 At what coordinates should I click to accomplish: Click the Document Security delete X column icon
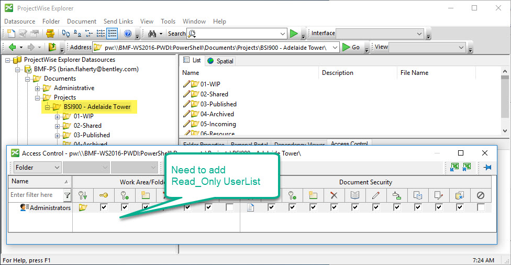tap(334, 195)
